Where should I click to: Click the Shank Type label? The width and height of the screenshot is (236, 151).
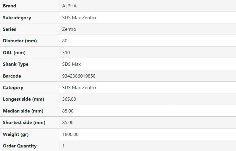[16, 64]
